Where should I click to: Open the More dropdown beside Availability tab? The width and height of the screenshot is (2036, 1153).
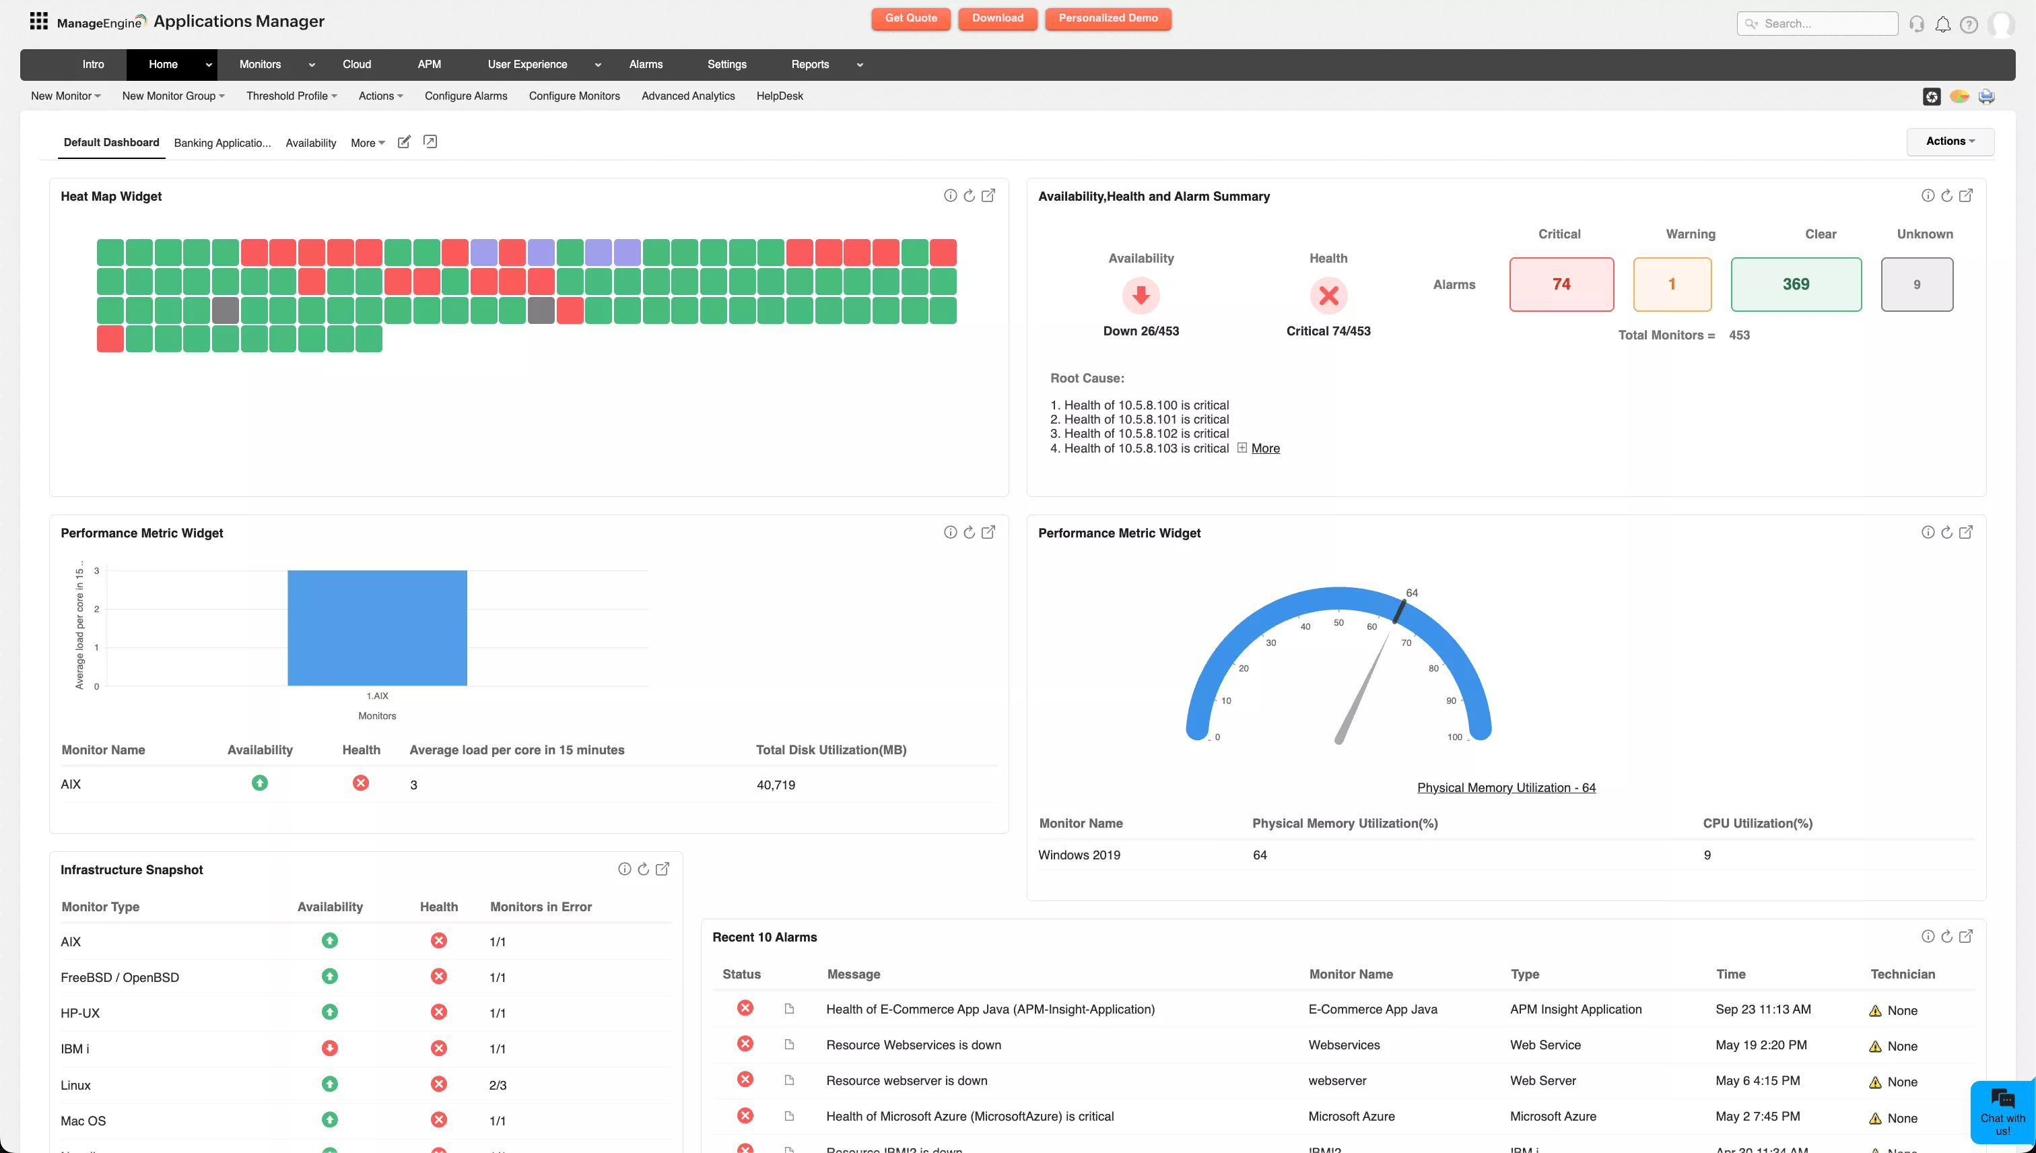point(366,143)
